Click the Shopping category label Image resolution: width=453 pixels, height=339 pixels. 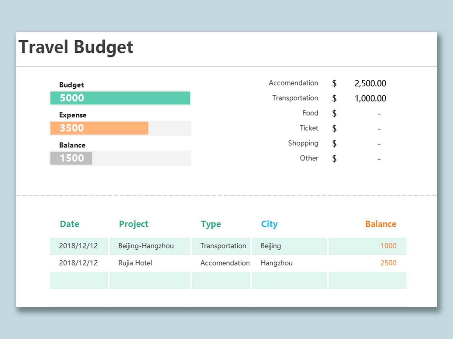[x=303, y=143]
